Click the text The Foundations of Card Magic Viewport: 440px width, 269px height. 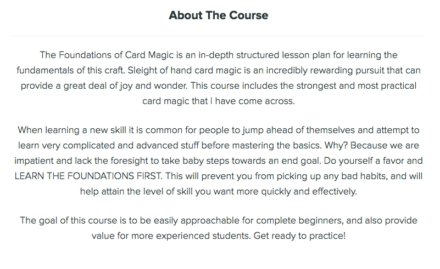coord(107,55)
